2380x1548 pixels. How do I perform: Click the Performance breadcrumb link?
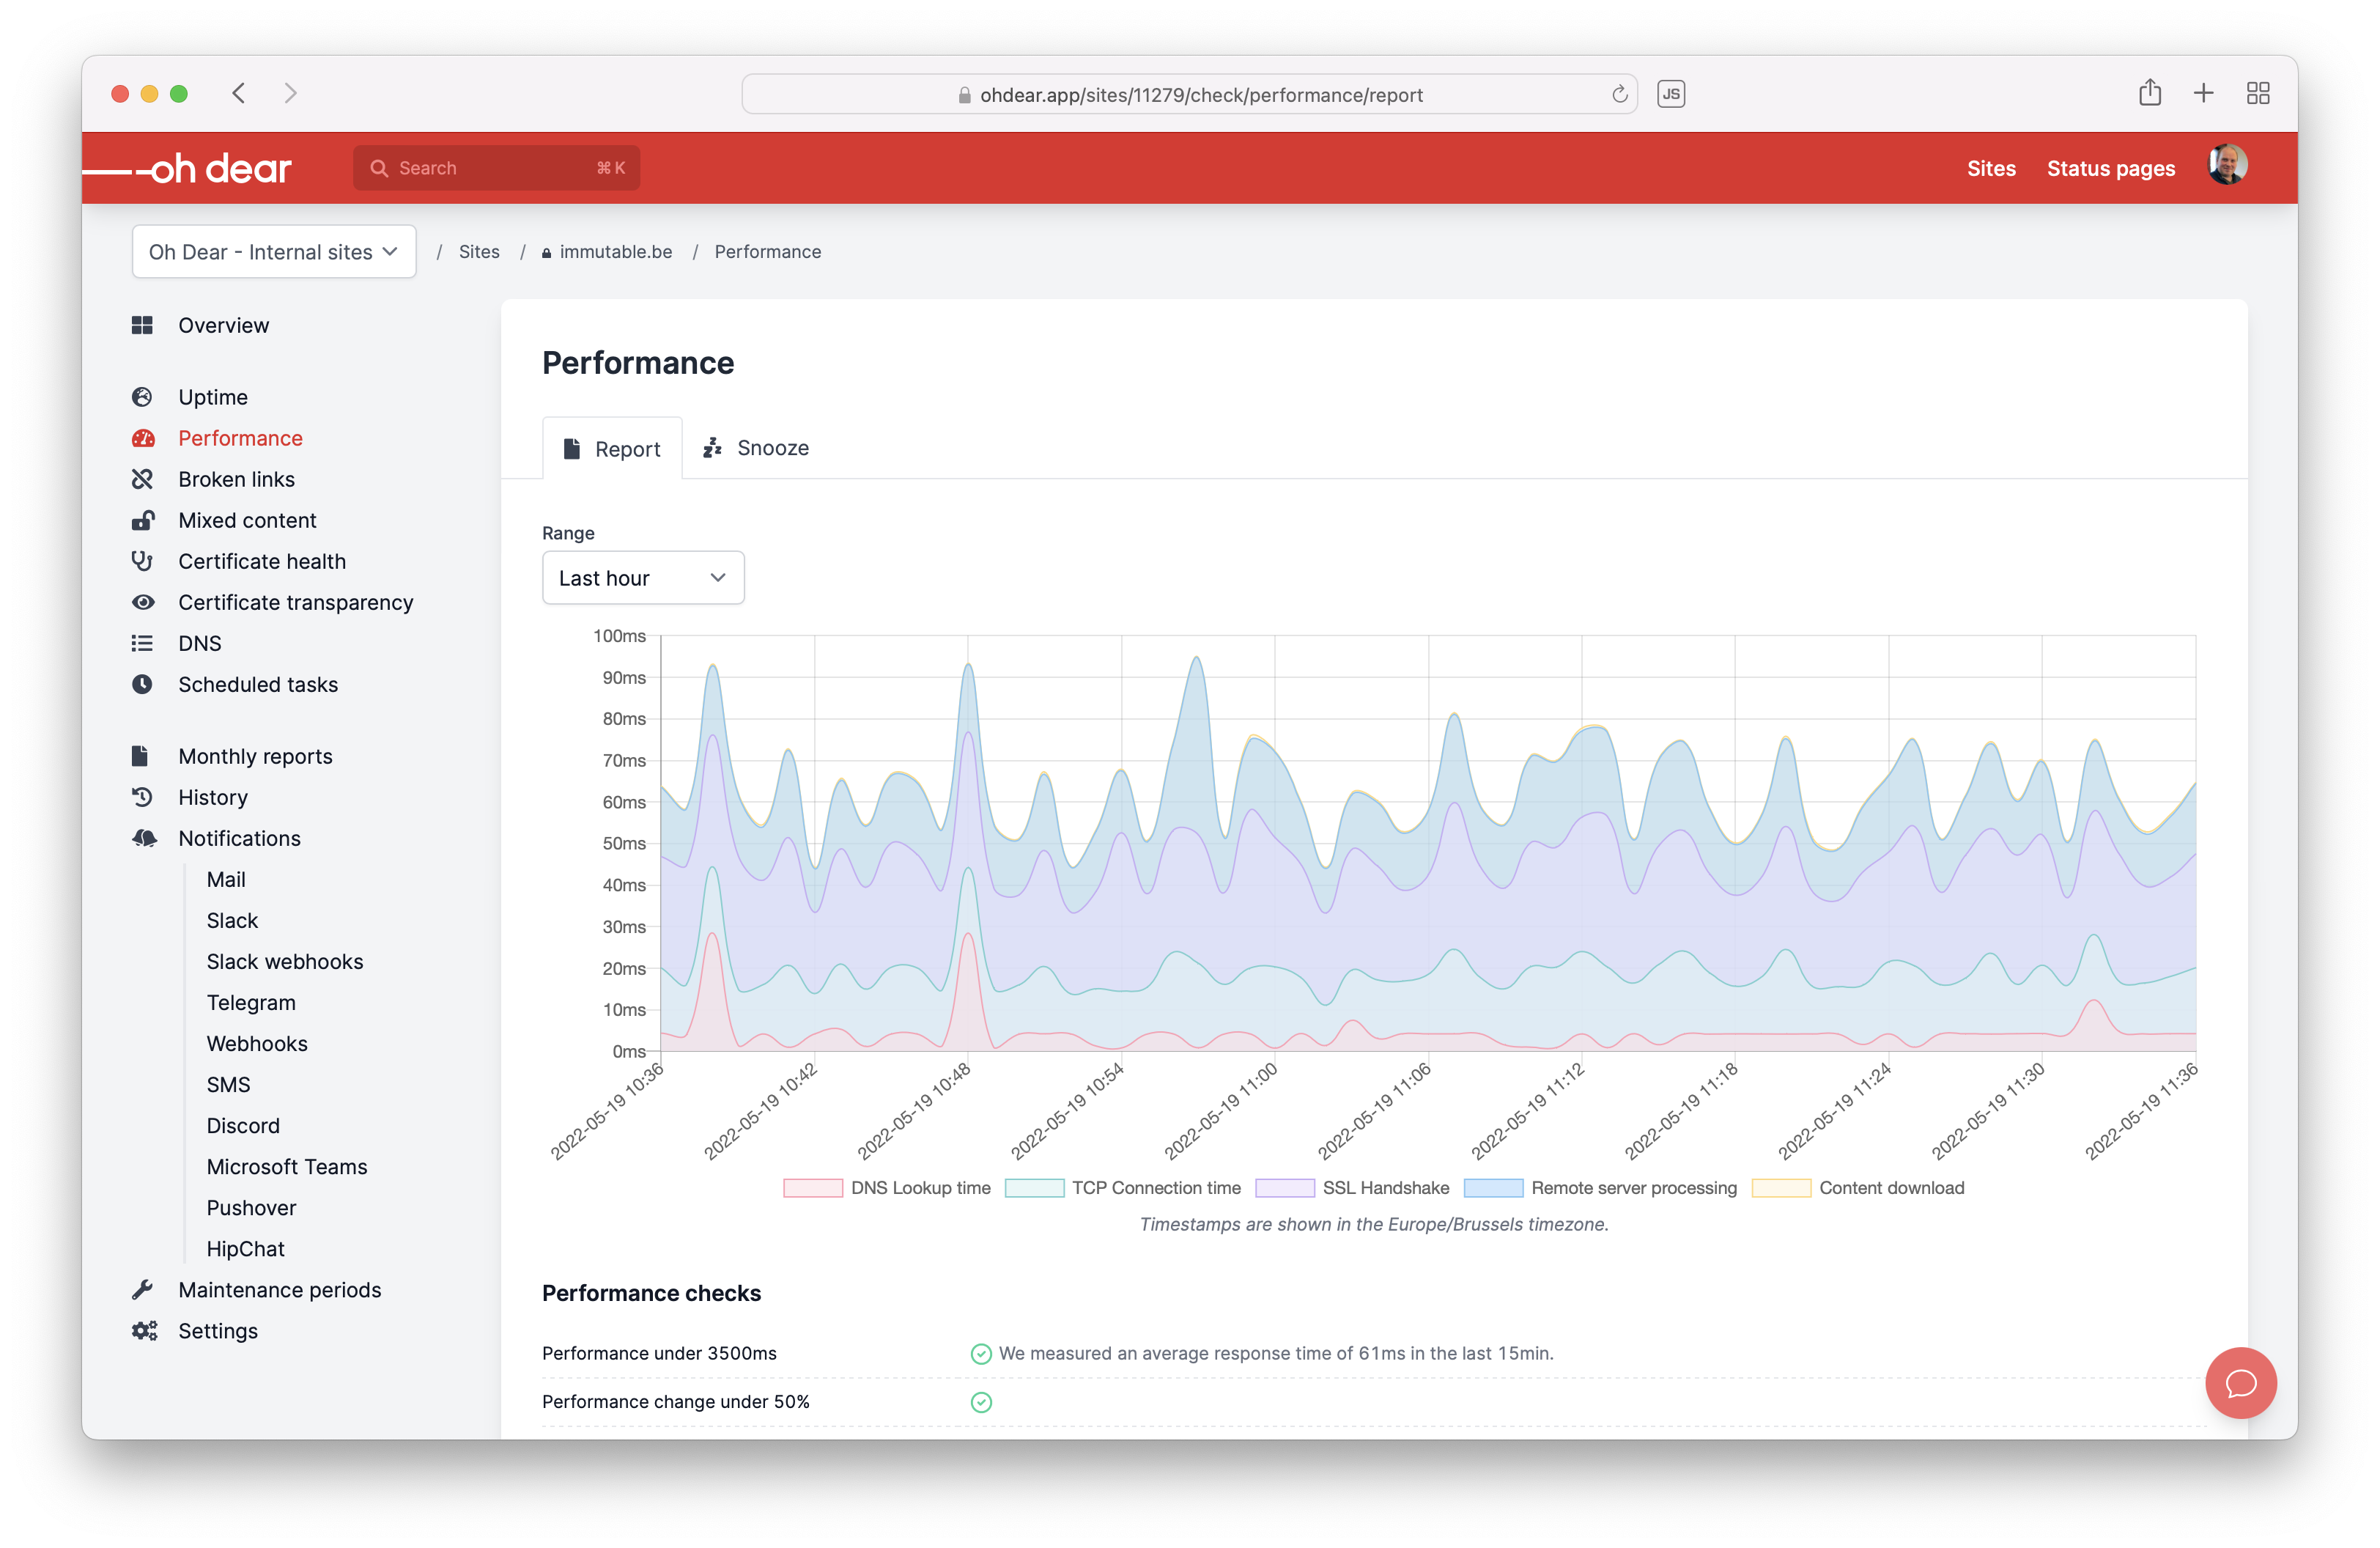tap(768, 252)
